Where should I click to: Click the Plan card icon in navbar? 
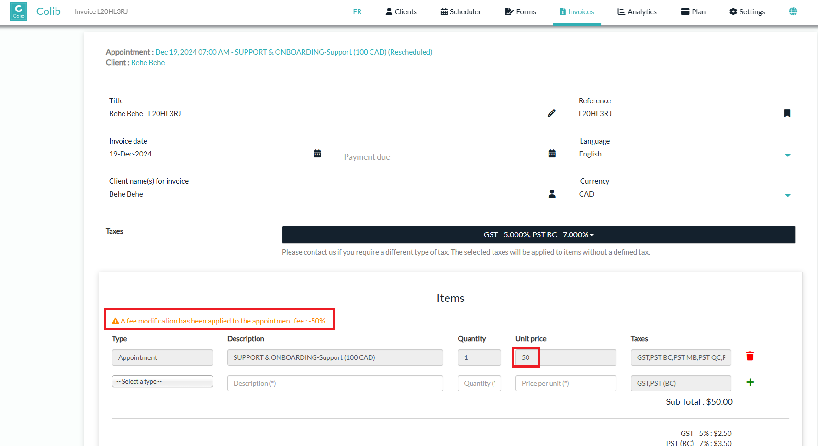685,11
